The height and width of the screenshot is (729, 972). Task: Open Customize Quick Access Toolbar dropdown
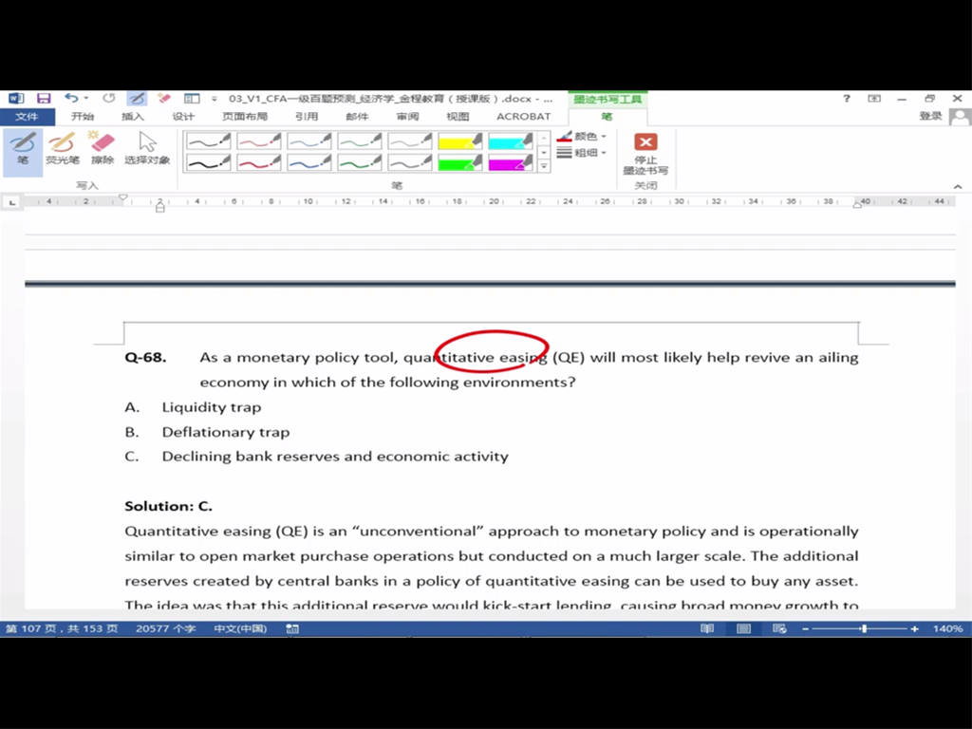214,99
